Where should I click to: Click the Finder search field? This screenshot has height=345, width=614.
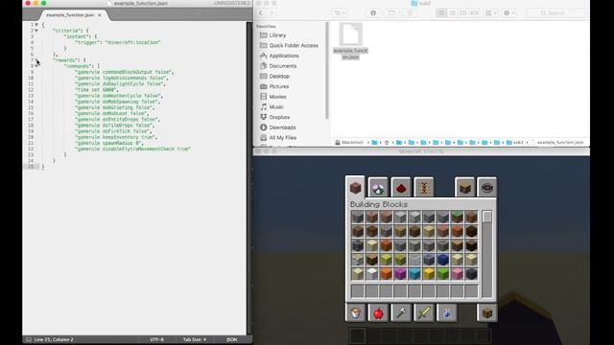(556, 12)
